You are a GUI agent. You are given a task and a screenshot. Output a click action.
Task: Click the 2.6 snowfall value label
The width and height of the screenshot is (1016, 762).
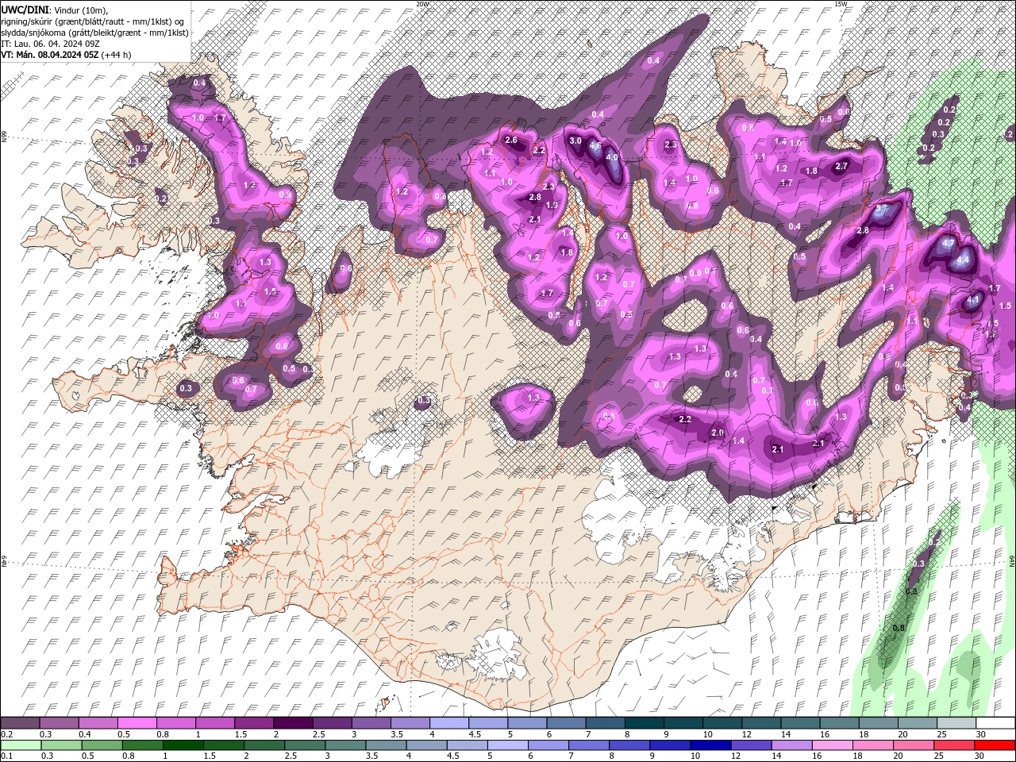[x=511, y=140]
